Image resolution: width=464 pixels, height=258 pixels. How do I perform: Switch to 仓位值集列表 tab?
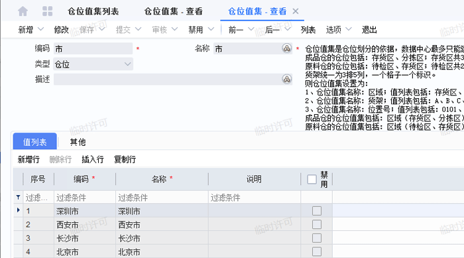93,11
